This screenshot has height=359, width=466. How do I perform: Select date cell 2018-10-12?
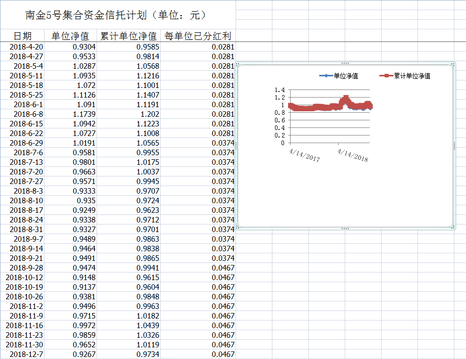click(x=22, y=277)
